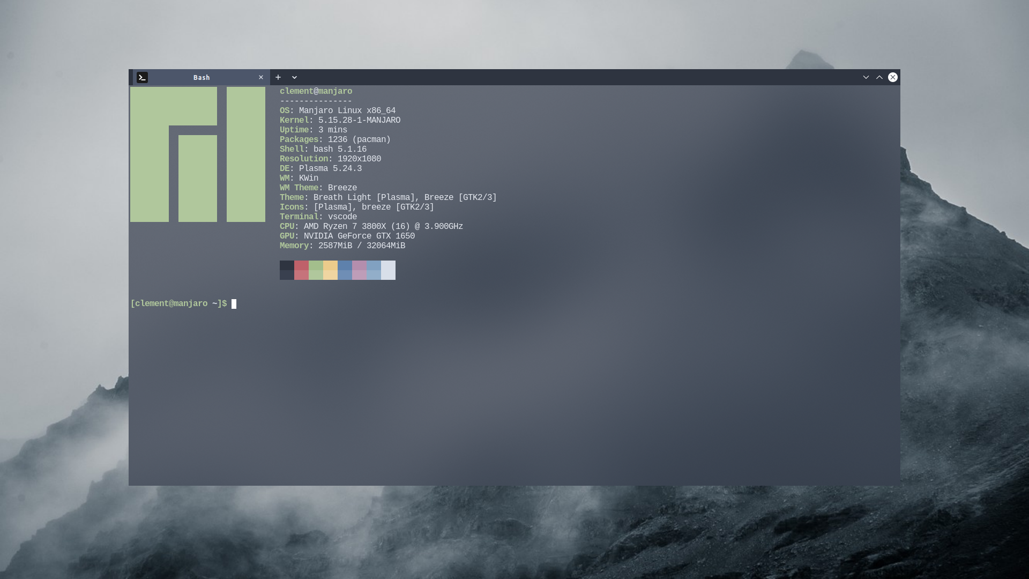Click the yellow color block
1029x579 pixels.
tap(330, 270)
